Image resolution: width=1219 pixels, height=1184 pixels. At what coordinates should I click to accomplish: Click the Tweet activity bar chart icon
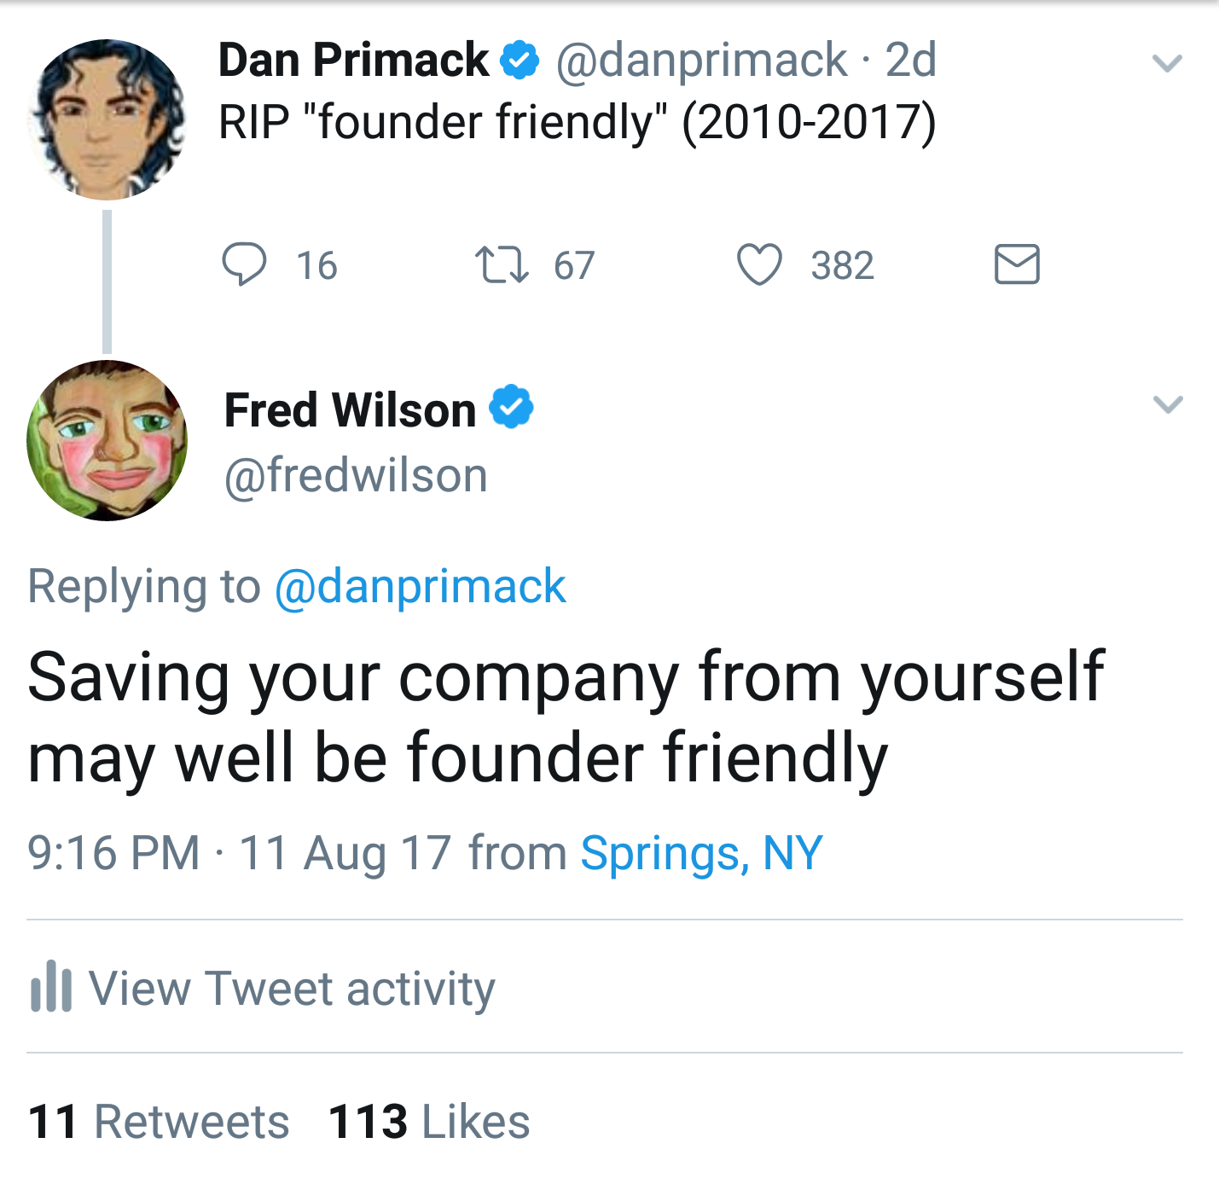tap(51, 987)
